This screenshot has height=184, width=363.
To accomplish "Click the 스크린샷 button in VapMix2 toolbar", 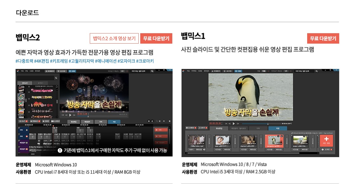I will click(55, 121).
